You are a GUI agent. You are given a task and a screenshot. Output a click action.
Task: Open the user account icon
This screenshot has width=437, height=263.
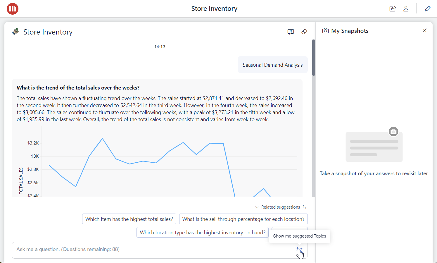tap(406, 9)
